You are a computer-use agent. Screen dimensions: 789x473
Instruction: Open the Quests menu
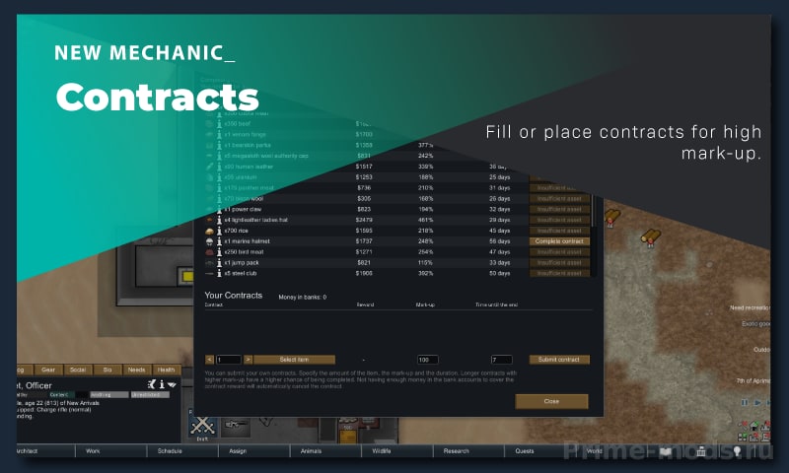pyautogui.click(x=539, y=451)
